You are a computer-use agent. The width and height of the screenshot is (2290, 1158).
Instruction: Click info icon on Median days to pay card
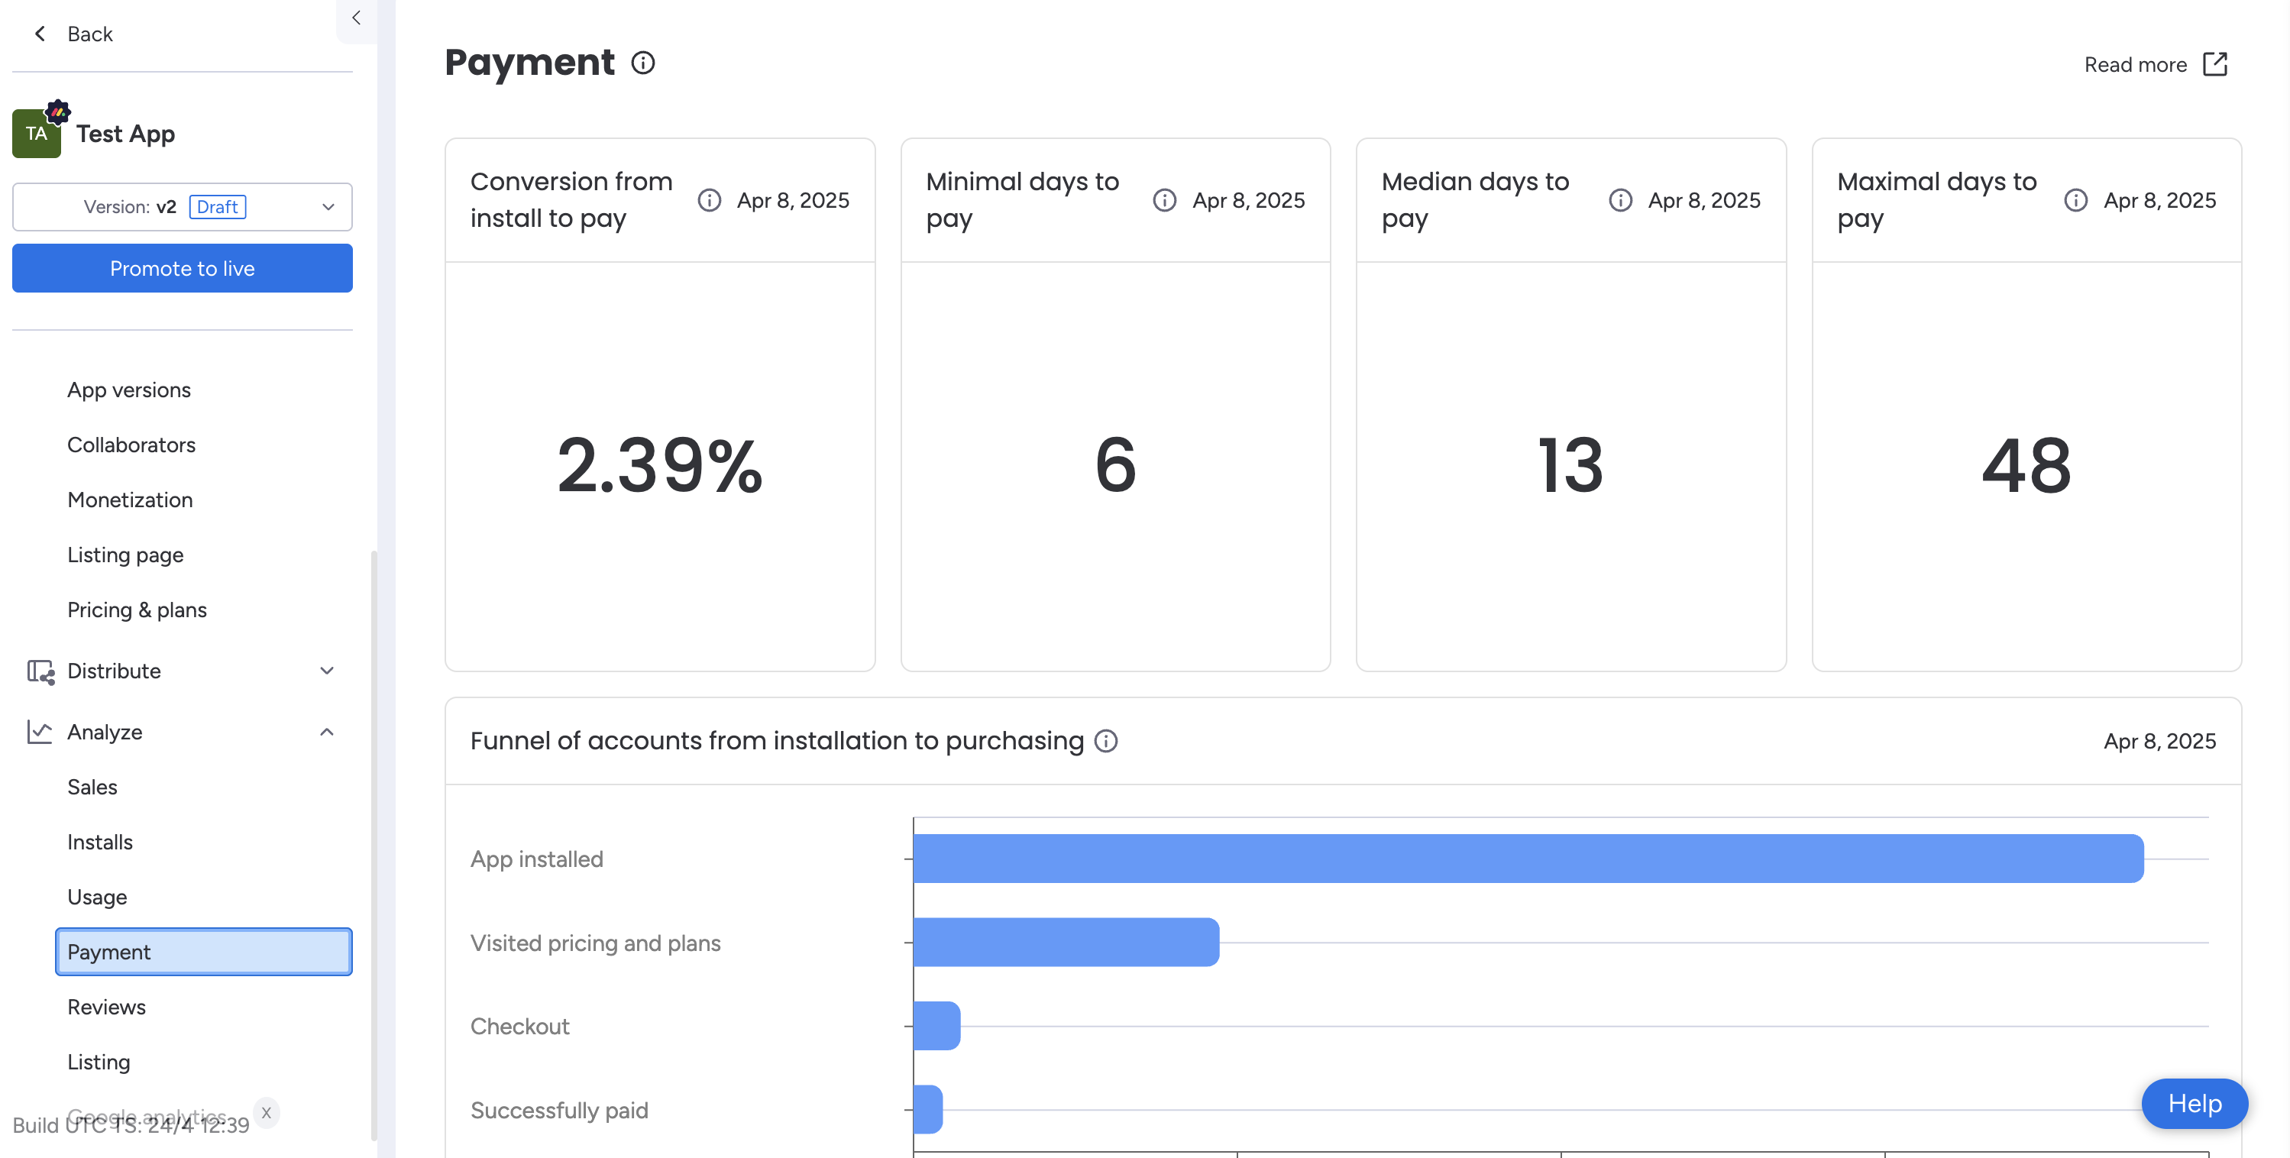pos(1619,200)
